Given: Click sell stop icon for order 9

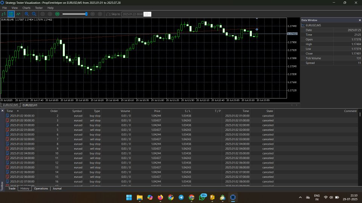Looking at the screenshot, I should 8,149.
